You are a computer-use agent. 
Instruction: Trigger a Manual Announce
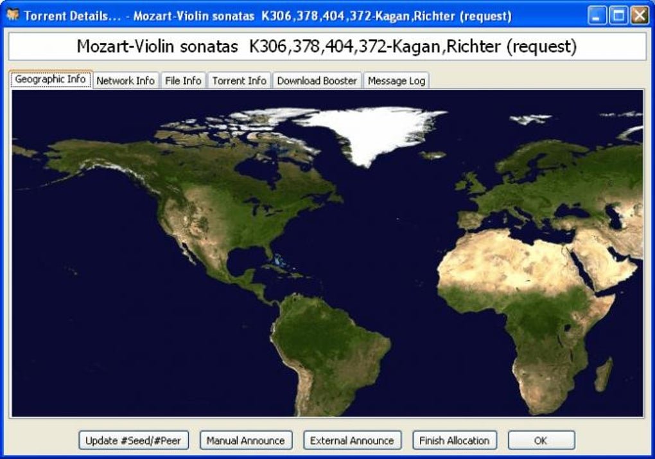tap(245, 440)
